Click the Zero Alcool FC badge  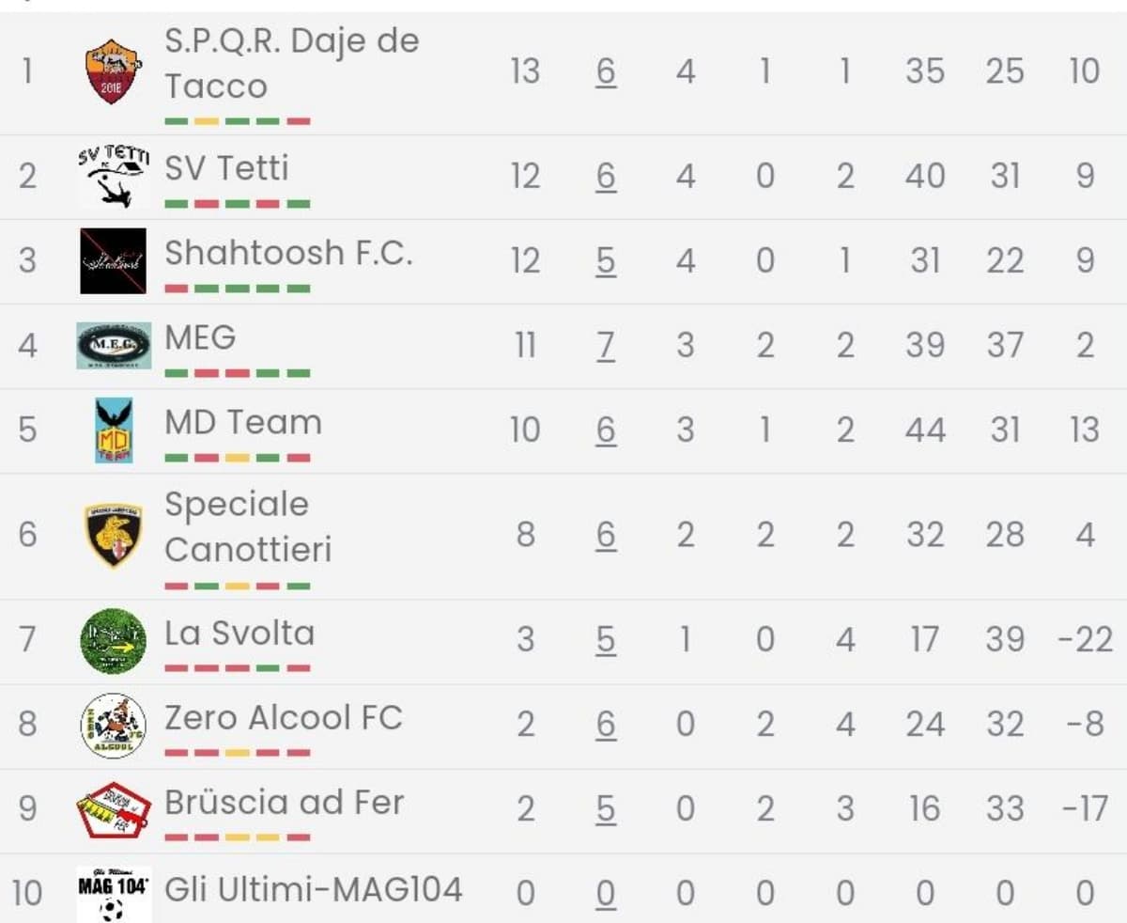click(x=113, y=725)
